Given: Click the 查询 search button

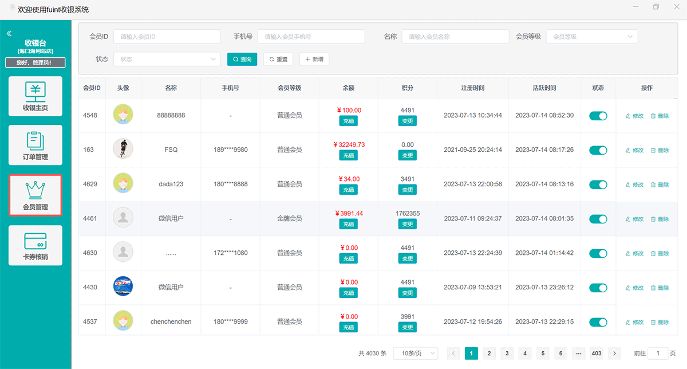Looking at the screenshot, I should click(x=242, y=59).
